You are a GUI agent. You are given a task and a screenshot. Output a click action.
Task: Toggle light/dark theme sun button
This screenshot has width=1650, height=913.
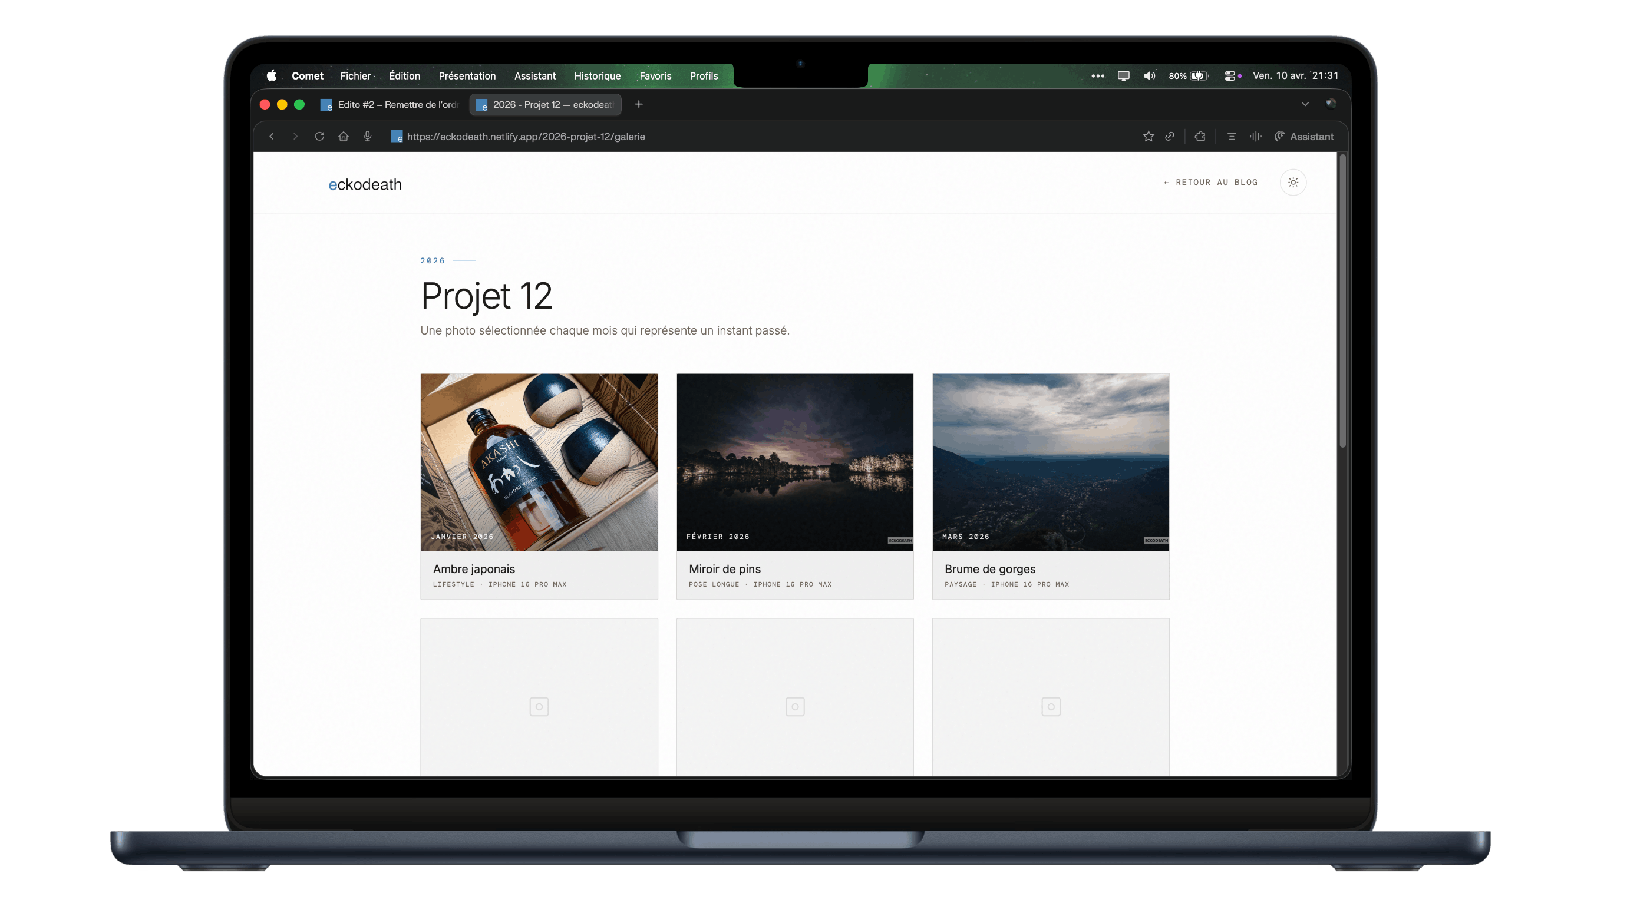point(1292,183)
